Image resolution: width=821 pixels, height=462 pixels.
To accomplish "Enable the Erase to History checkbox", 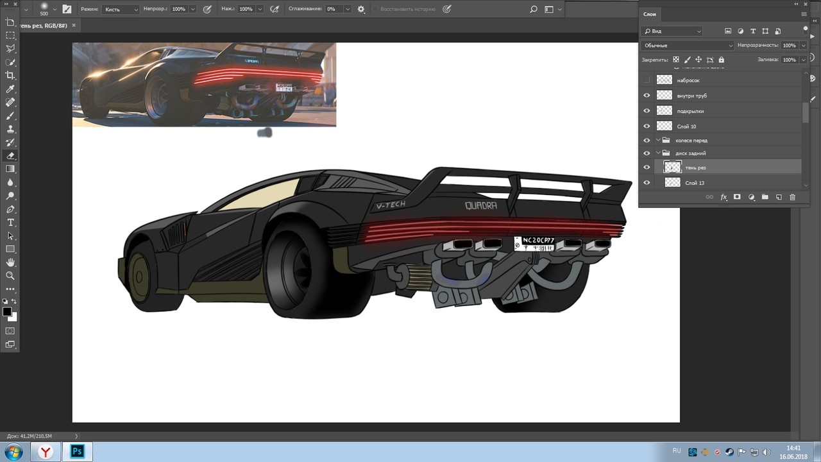I will pyautogui.click(x=376, y=10).
